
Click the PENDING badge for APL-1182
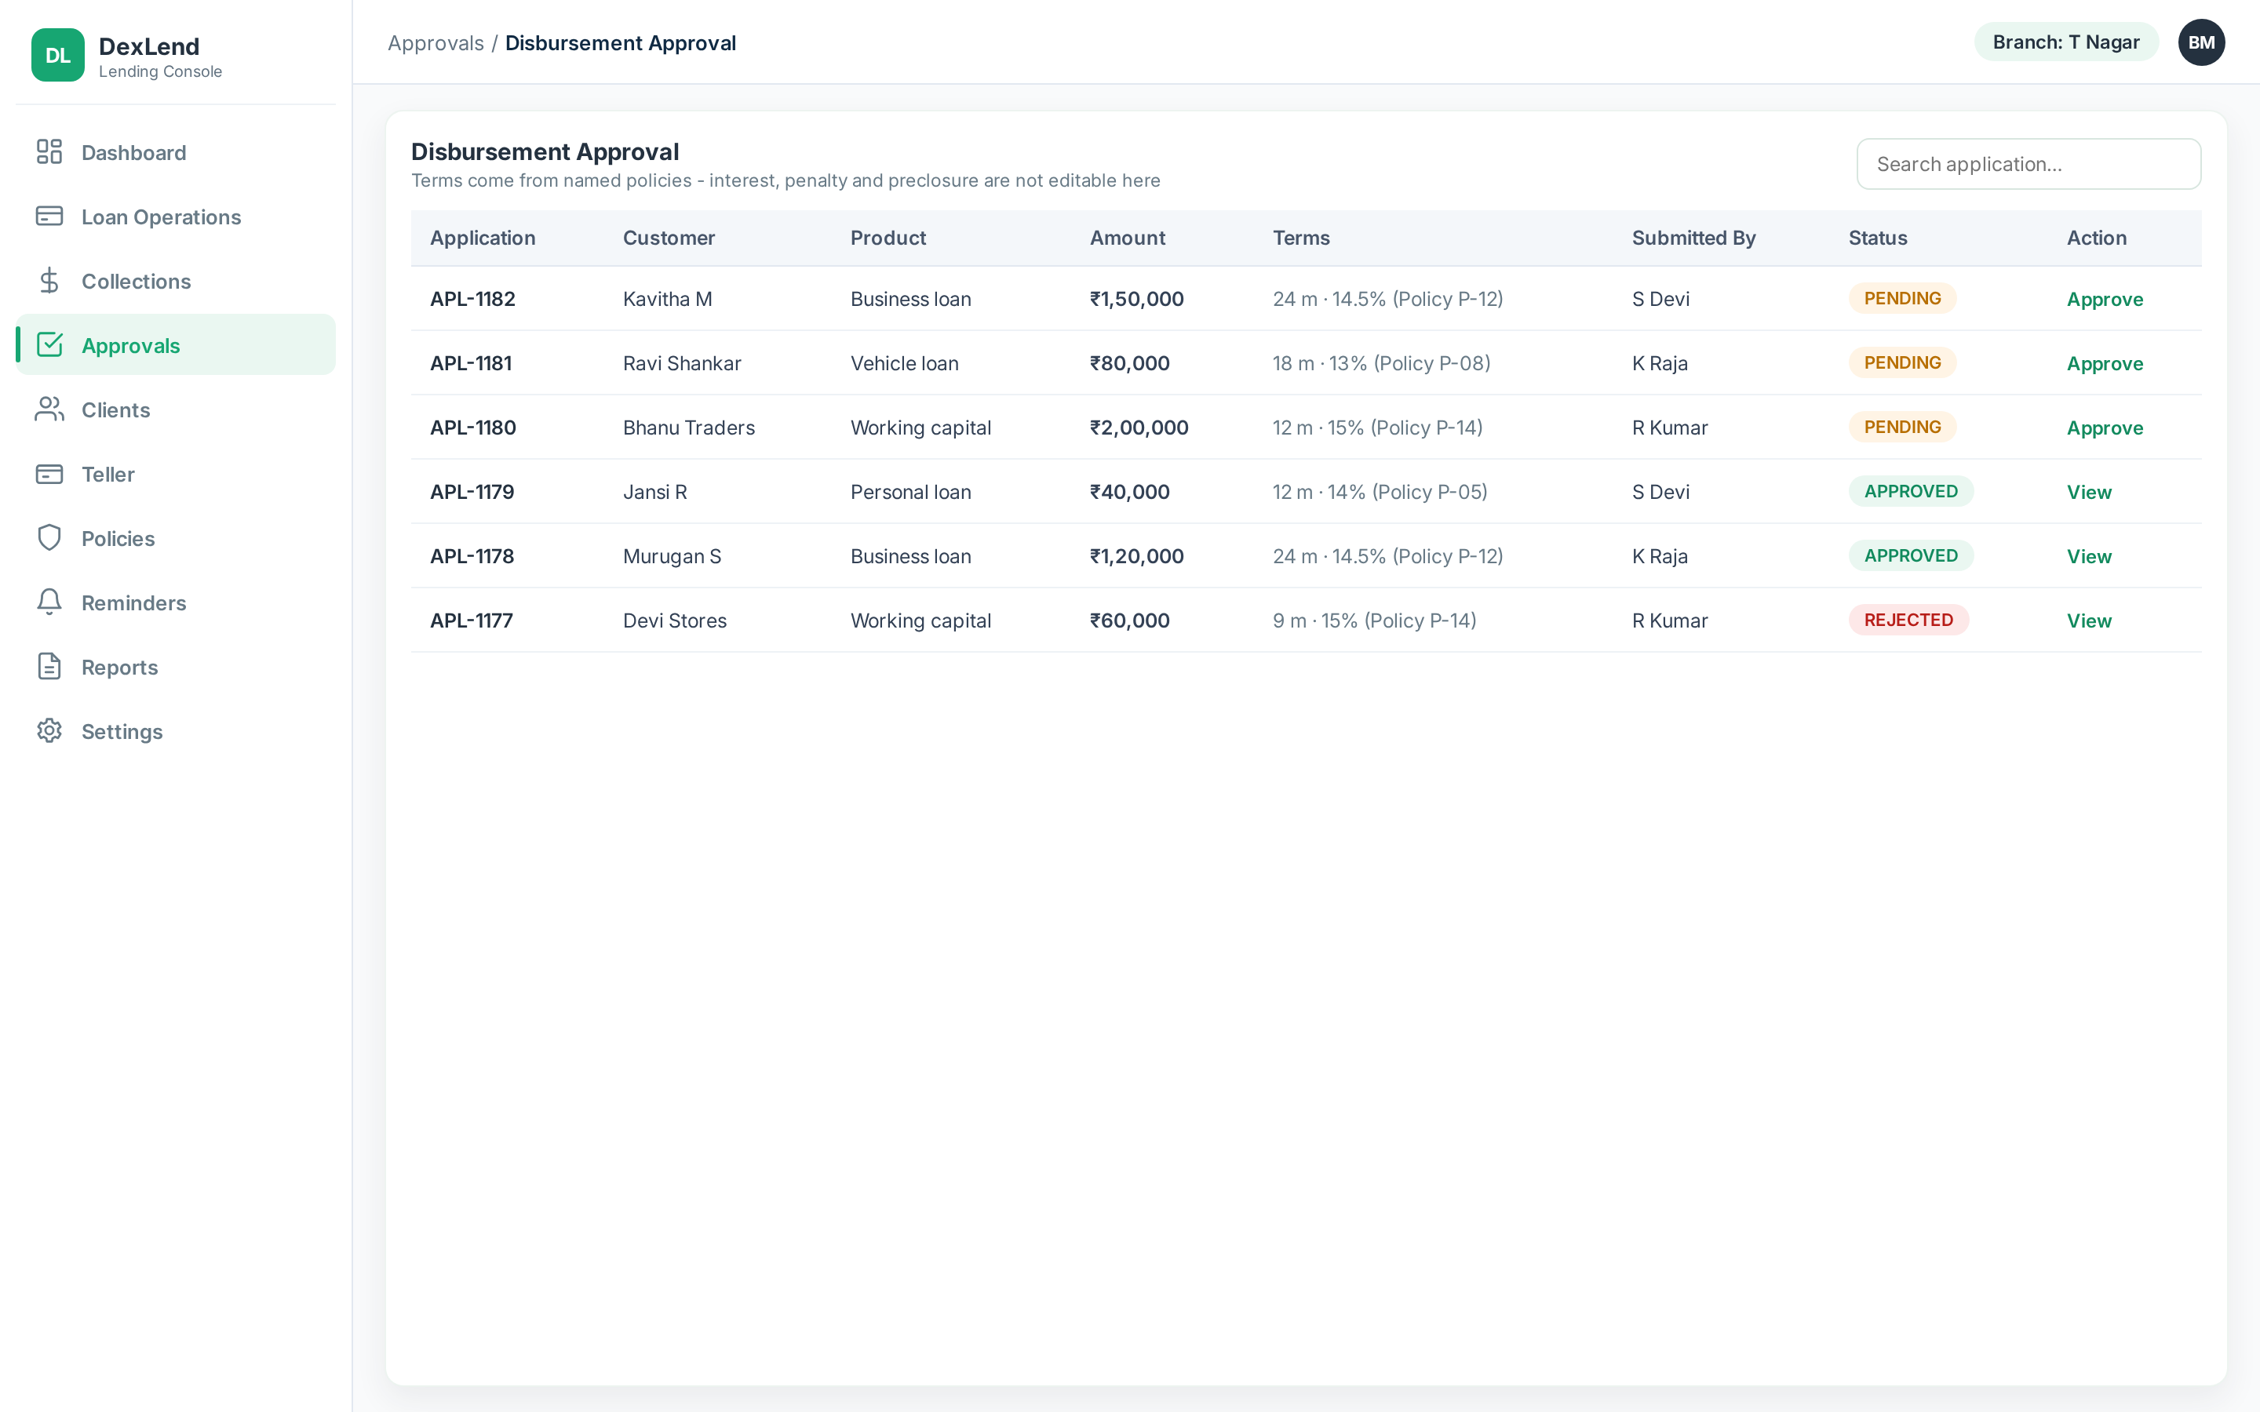click(1901, 299)
